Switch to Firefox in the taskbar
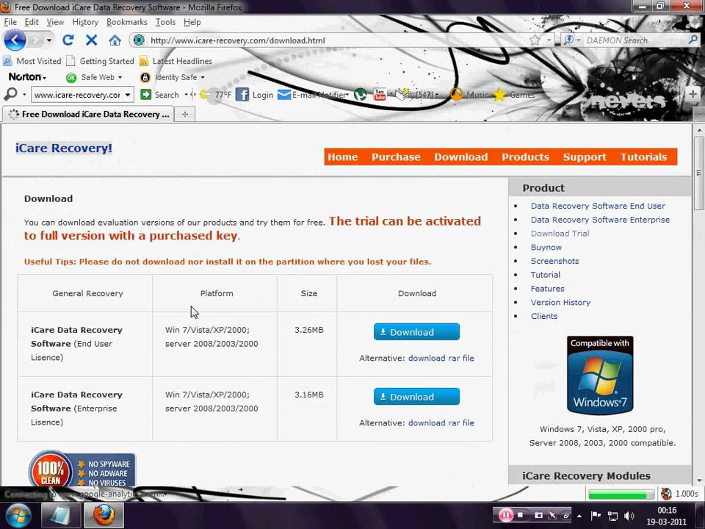This screenshot has width=705, height=529. [104, 515]
